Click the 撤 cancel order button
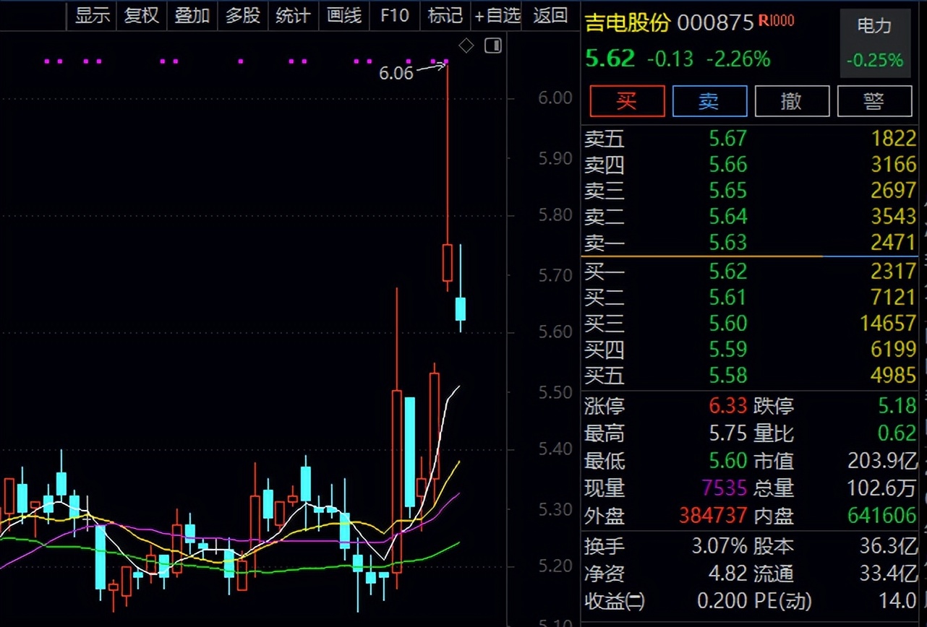Image resolution: width=927 pixels, height=627 pixels. [x=792, y=101]
